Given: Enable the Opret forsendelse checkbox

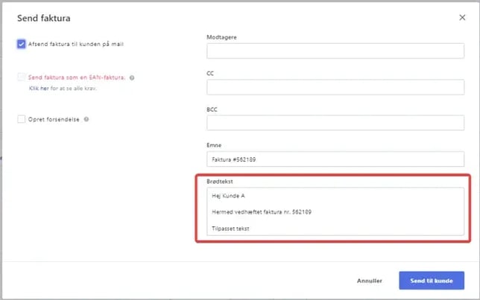Looking at the screenshot, I should [21, 119].
